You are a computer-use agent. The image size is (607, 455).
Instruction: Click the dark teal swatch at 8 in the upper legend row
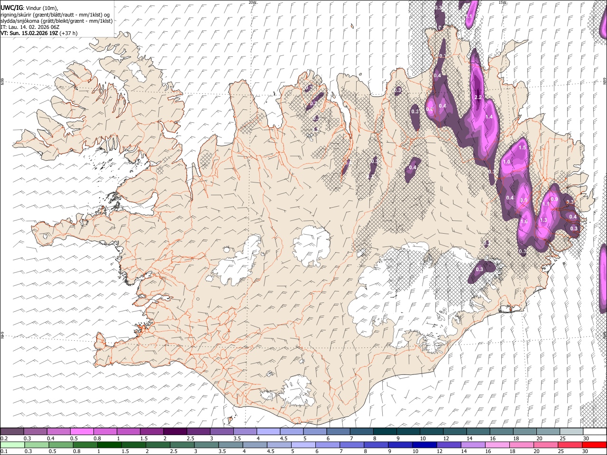pyautogui.click(x=385, y=432)
